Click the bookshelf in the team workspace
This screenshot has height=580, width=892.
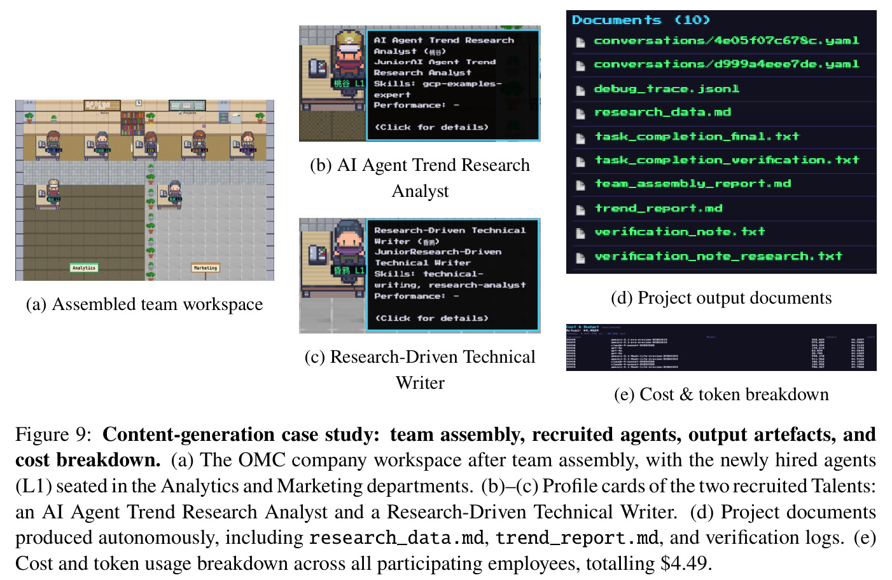(132, 123)
